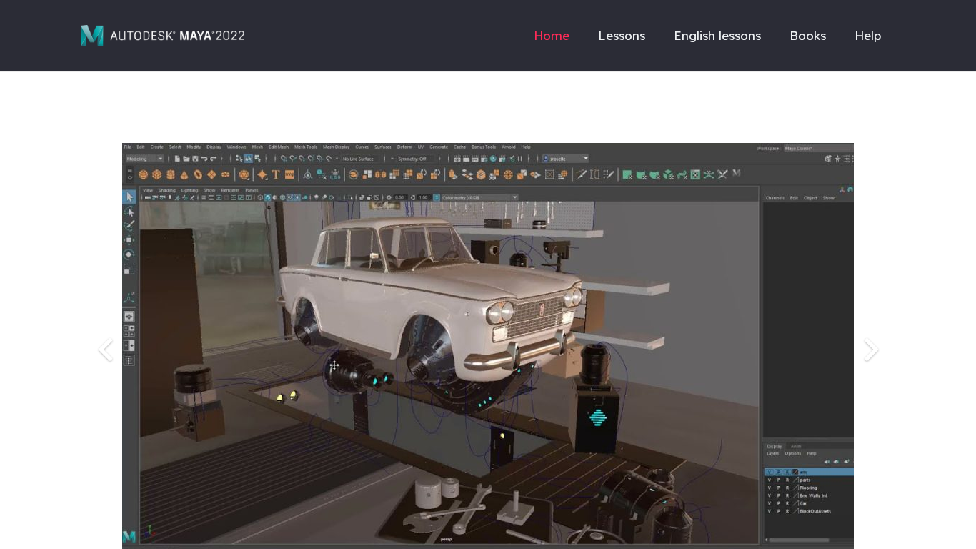Click the polygon sphere shelf icon
976x549 pixels.
click(x=144, y=174)
